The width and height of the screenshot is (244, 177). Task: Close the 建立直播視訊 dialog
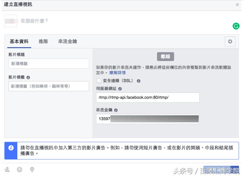tap(237, 5)
